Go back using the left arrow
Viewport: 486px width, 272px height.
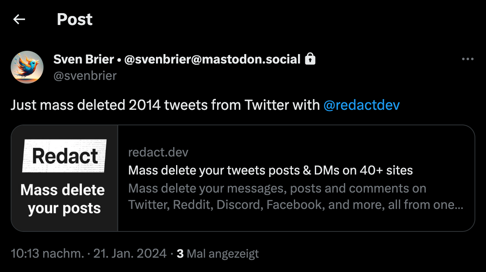pyautogui.click(x=19, y=19)
